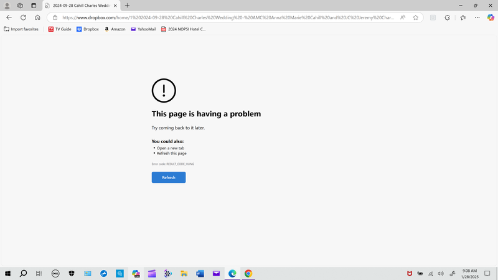
Task: Open the split screen icon
Action: point(433,17)
